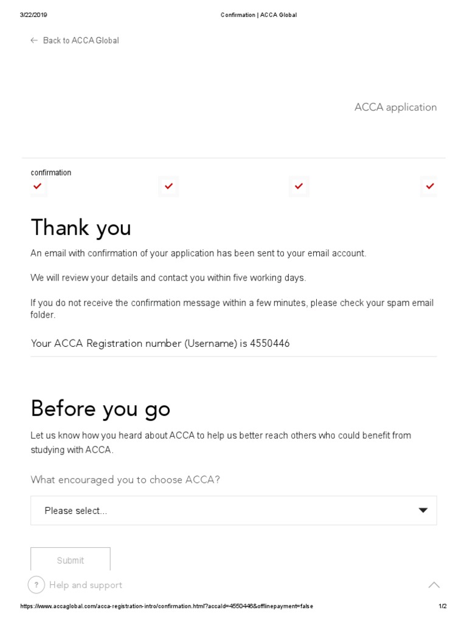Viewport: 467px width, 622px height.
Task: Click the 'Confirmation | ACCA Global' page title
Action: tap(258, 15)
